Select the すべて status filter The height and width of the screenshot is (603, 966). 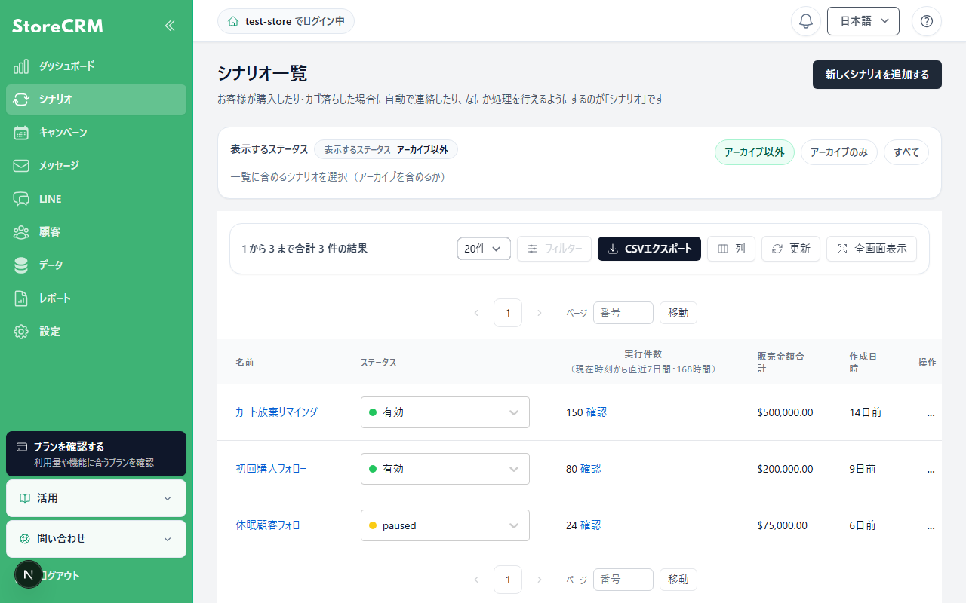click(x=906, y=152)
